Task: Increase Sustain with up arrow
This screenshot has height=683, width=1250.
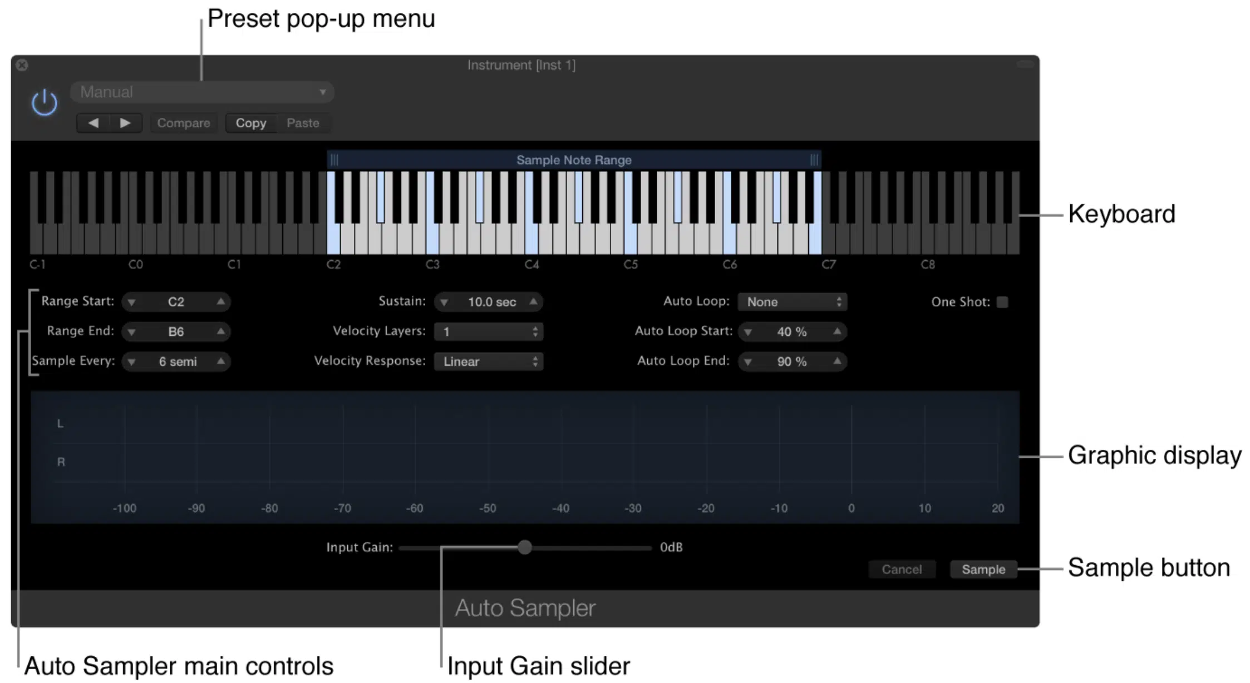Action: [x=533, y=301]
